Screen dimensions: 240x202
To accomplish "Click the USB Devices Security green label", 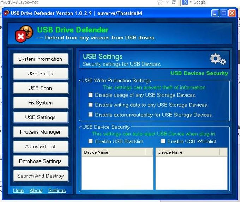I will (199, 73).
